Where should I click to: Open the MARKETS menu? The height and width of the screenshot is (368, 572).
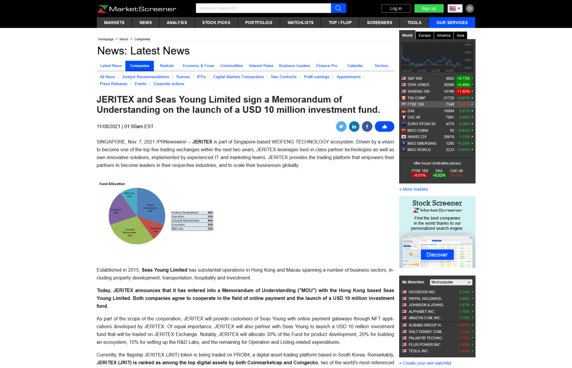(114, 22)
